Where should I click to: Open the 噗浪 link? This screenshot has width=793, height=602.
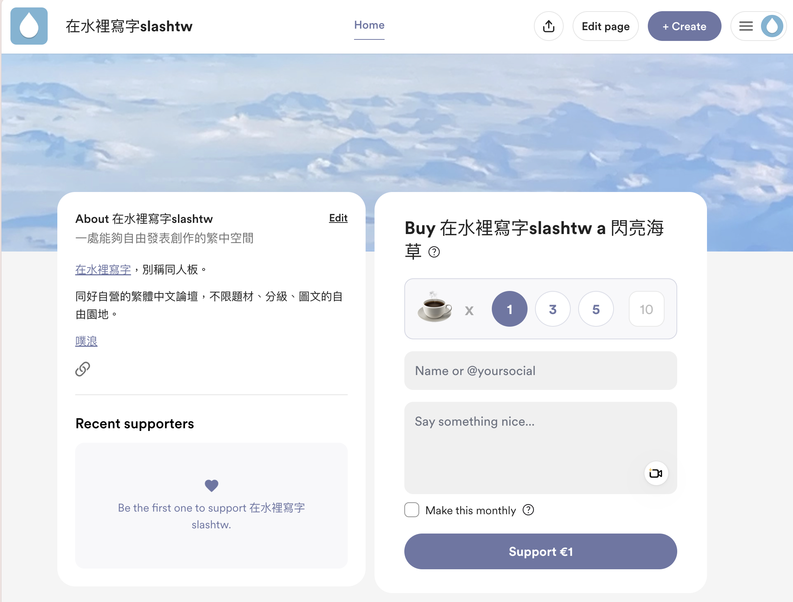[x=86, y=341]
